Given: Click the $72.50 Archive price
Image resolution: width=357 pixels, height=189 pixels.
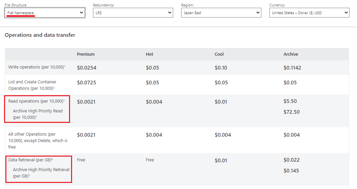Looking at the screenshot, I should (291, 112).
